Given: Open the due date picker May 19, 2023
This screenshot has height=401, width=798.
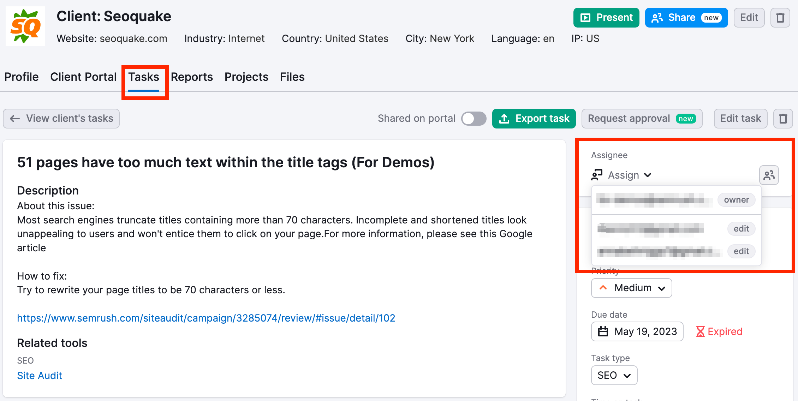Looking at the screenshot, I should point(637,331).
